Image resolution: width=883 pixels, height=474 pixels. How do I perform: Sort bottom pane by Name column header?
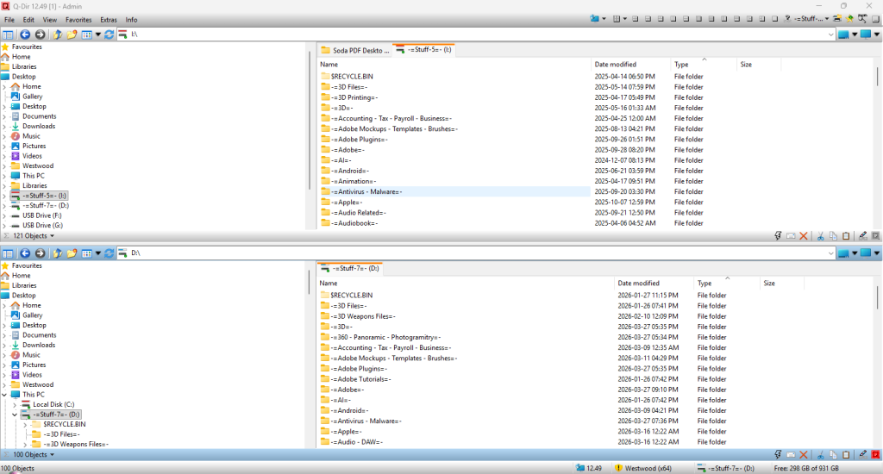click(x=329, y=284)
